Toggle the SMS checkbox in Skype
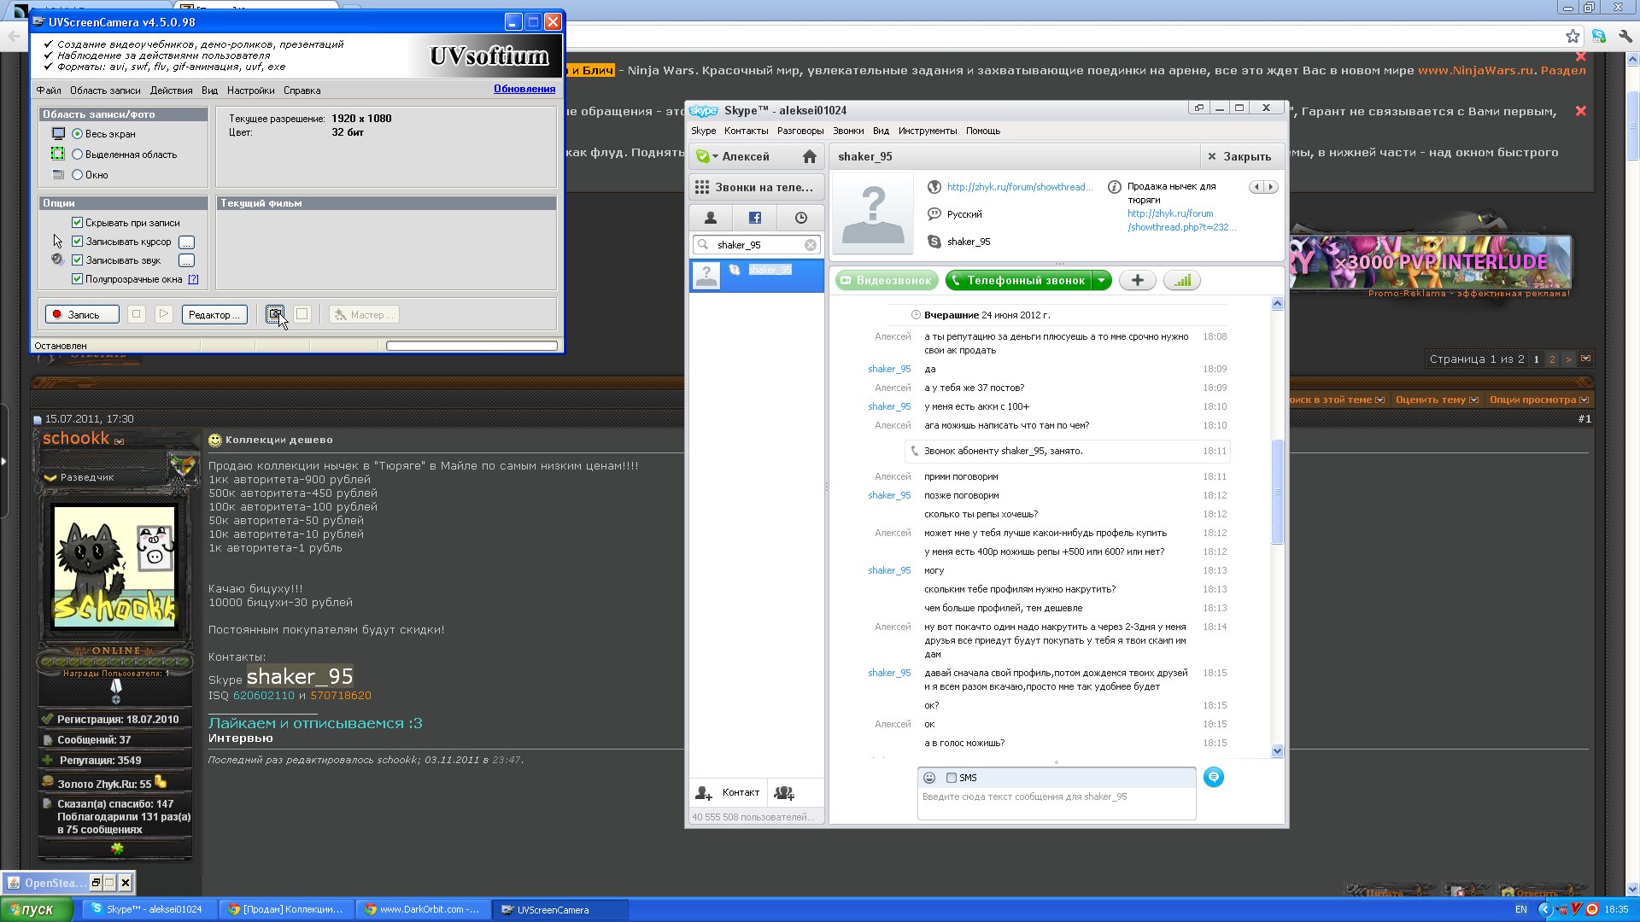 point(952,778)
